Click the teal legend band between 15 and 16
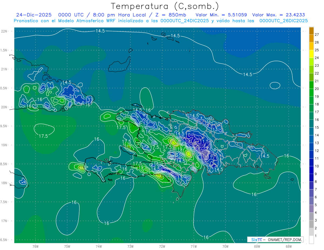 (x=311, y=124)
